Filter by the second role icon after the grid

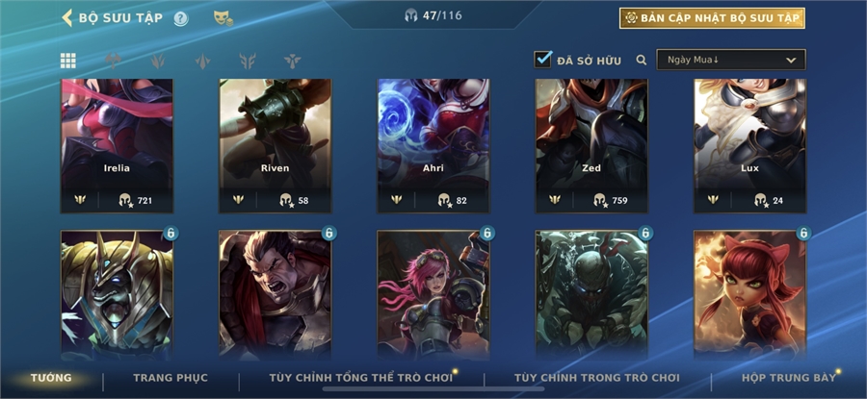coord(158,61)
